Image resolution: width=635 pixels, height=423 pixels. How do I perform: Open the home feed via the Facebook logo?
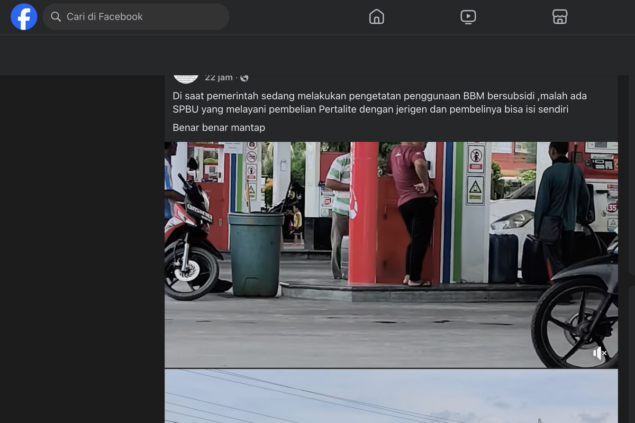click(x=24, y=16)
